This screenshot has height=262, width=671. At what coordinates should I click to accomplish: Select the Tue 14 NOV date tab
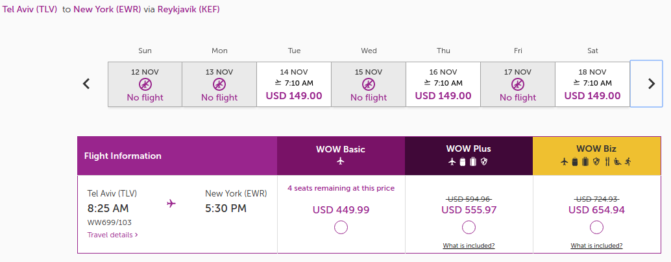point(294,84)
